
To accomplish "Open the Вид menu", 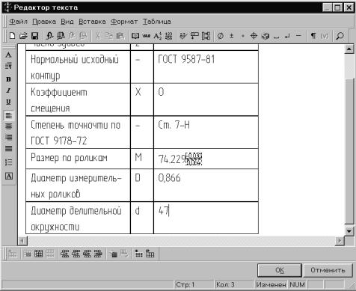I will pyautogui.click(x=67, y=22).
